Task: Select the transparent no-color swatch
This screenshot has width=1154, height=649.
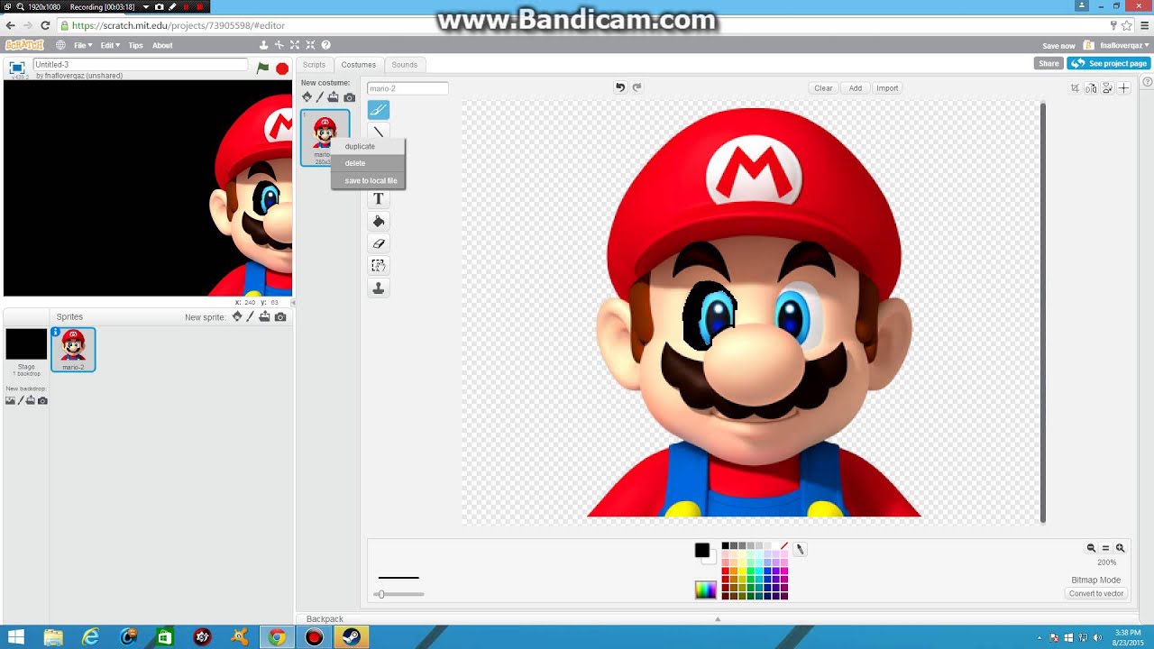Action: [783, 546]
